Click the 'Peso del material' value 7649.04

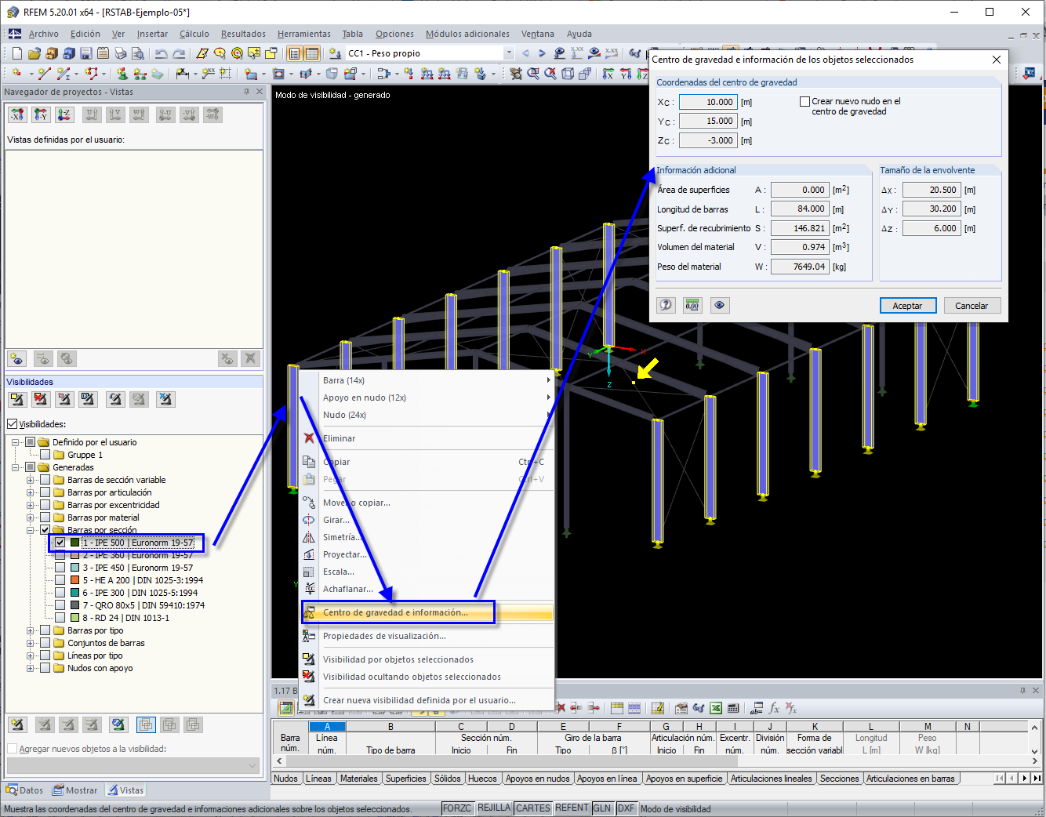tap(800, 267)
